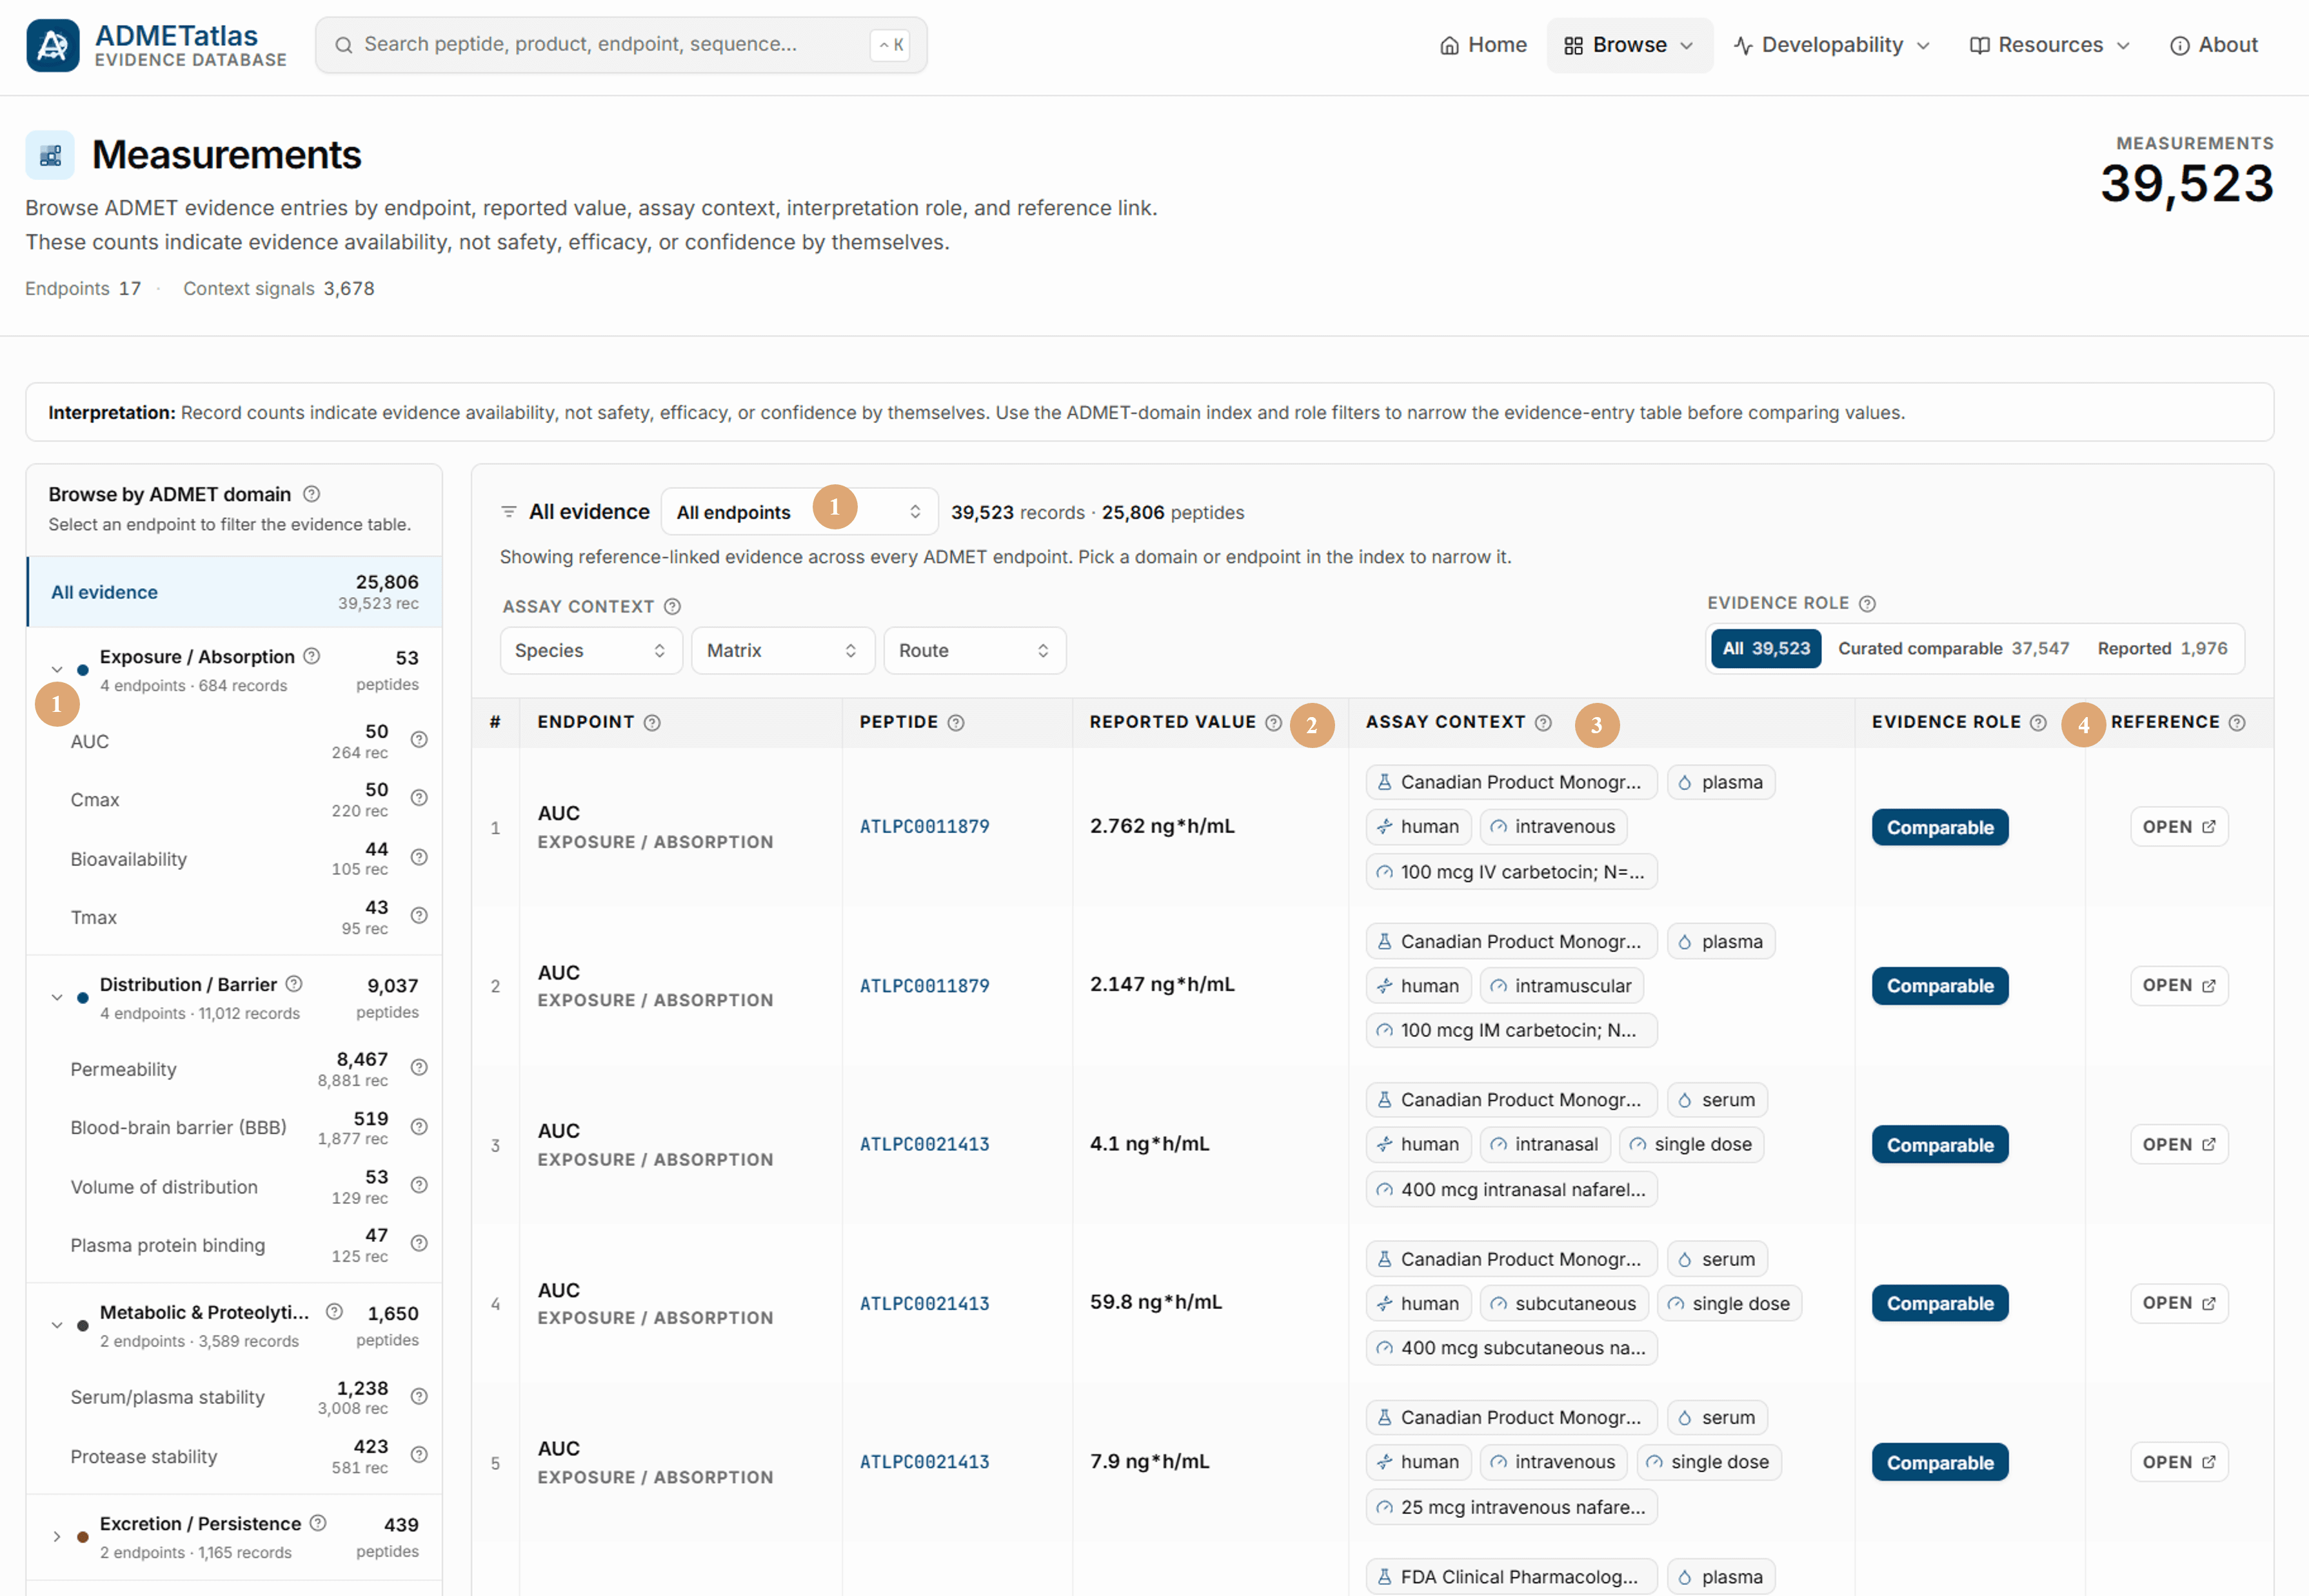Select the Curated comparable 37,547 filter
The height and width of the screenshot is (1596, 2309).
pyautogui.click(x=1953, y=649)
